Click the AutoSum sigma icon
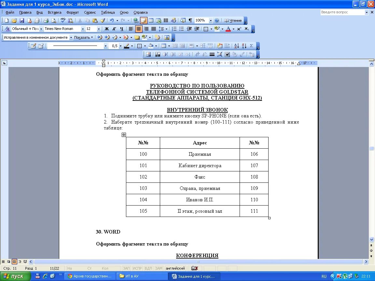This screenshot has width=375, height=281. pos(251,46)
